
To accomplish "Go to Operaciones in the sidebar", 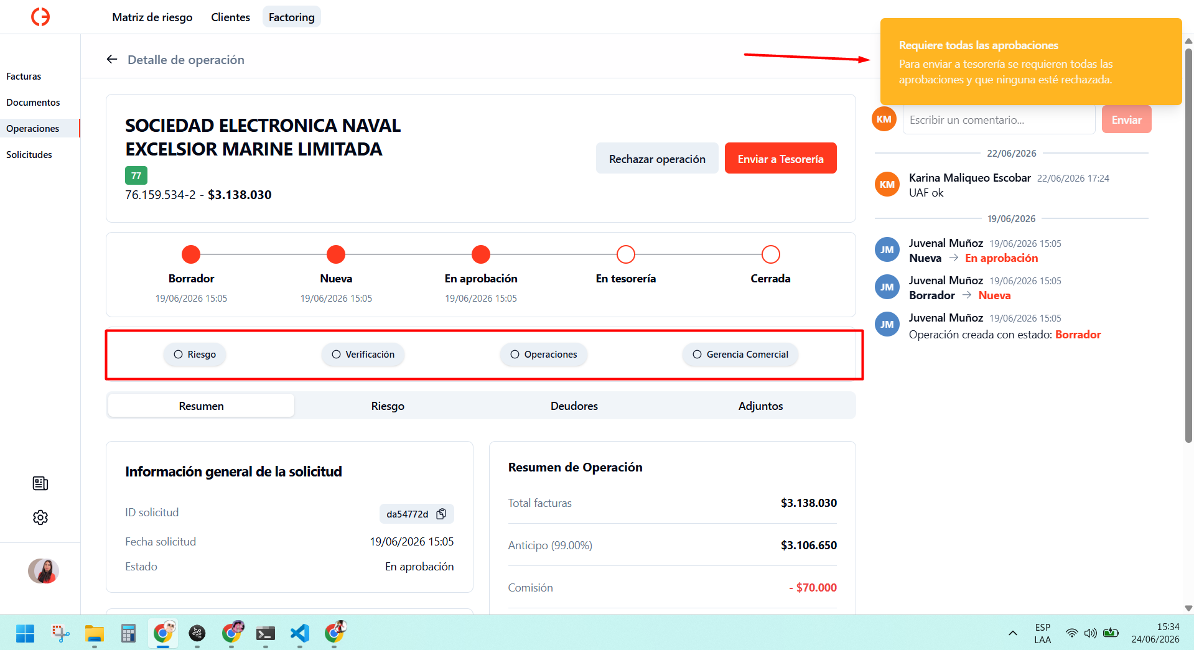I will [40, 128].
